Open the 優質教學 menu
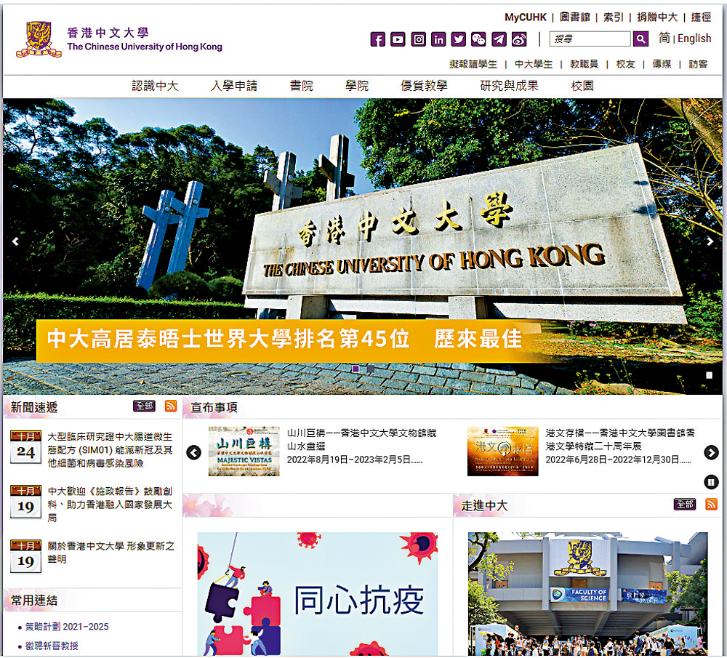 (425, 86)
